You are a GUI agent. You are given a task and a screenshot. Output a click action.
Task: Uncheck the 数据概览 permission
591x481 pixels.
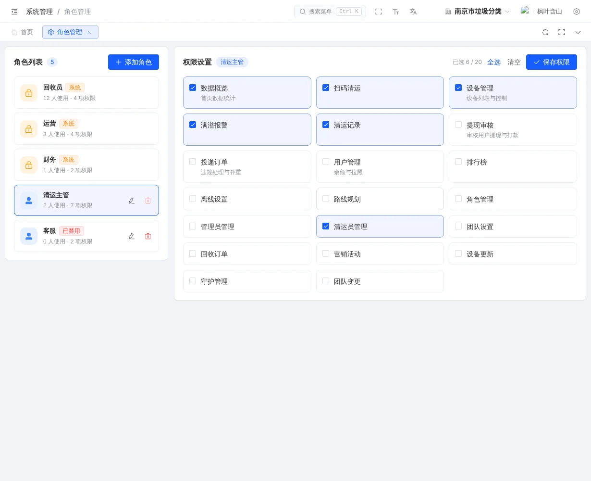coord(193,88)
